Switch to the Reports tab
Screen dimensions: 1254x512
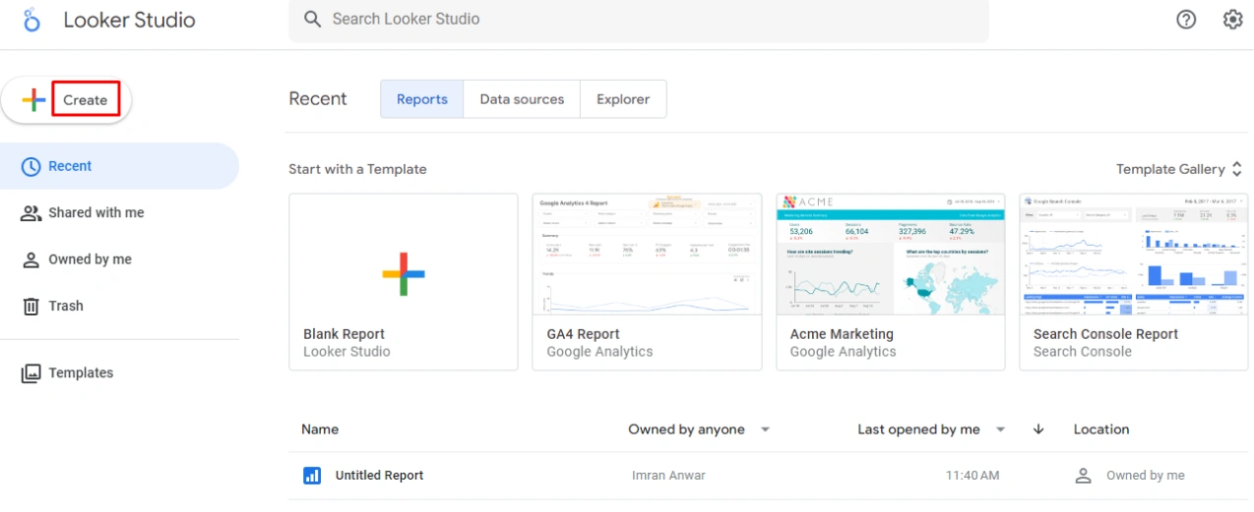(422, 99)
